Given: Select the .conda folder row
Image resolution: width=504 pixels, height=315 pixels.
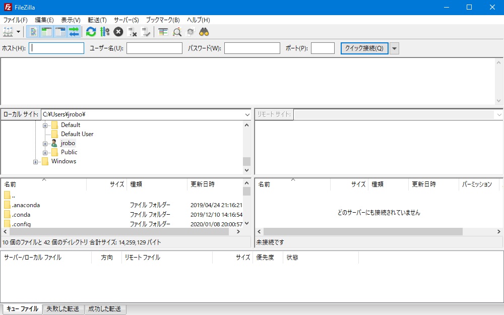Looking at the screenshot, I should pos(123,214).
